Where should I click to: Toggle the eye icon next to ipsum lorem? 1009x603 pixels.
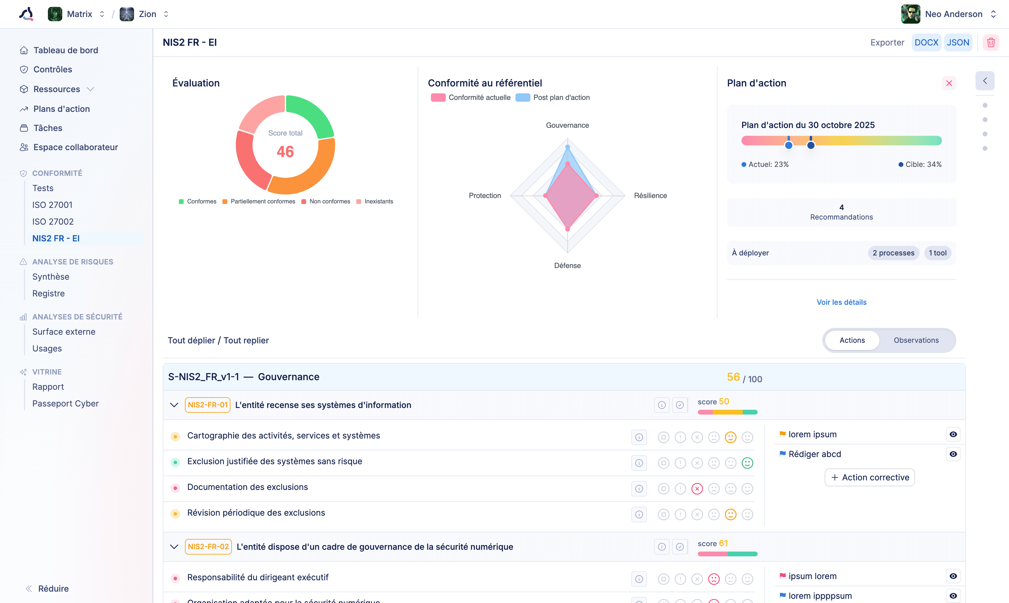(x=953, y=576)
